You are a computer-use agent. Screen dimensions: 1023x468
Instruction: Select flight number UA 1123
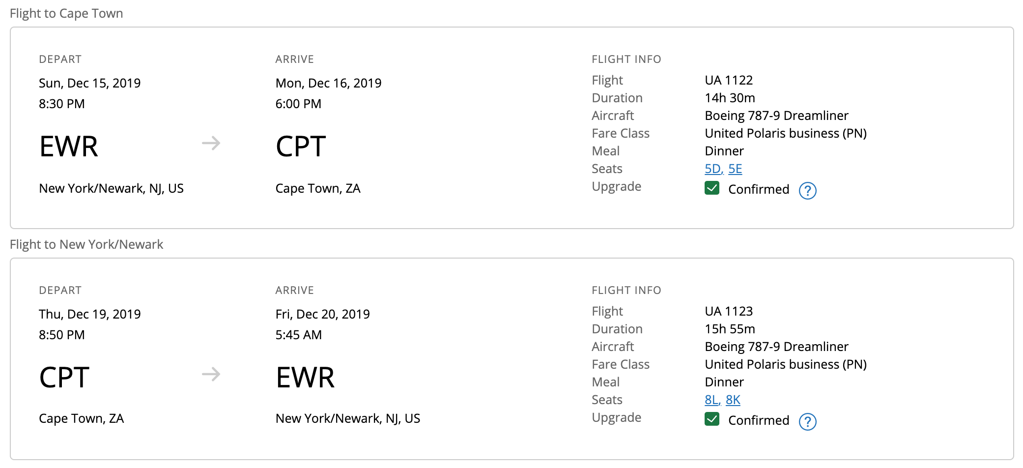729,311
